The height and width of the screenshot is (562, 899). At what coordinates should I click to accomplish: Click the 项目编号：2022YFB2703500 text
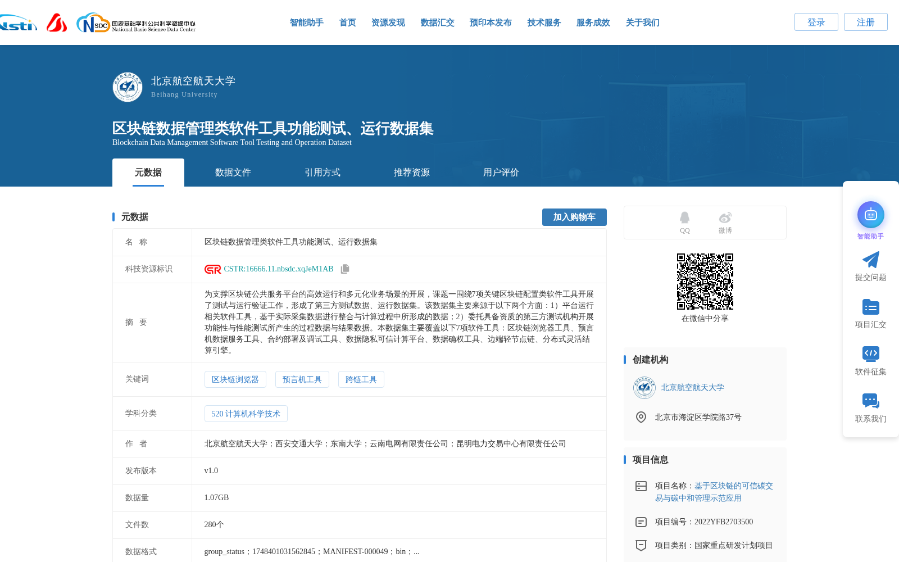(x=704, y=522)
